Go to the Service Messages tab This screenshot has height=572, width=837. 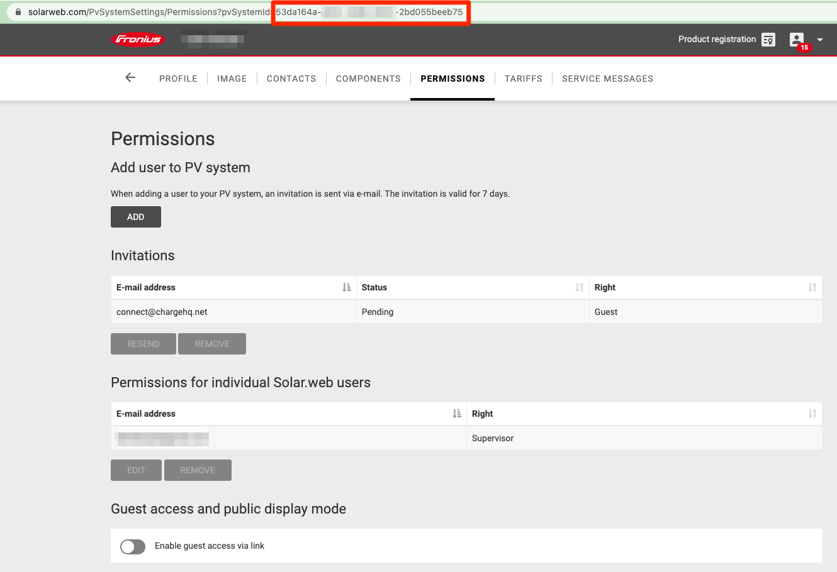click(x=607, y=79)
